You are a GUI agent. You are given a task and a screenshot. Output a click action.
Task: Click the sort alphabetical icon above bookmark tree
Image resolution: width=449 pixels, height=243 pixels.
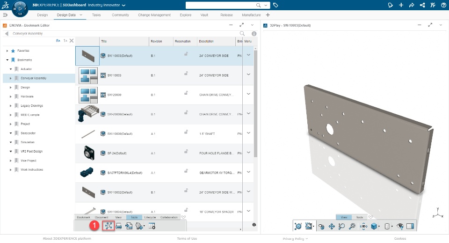click(58, 41)
